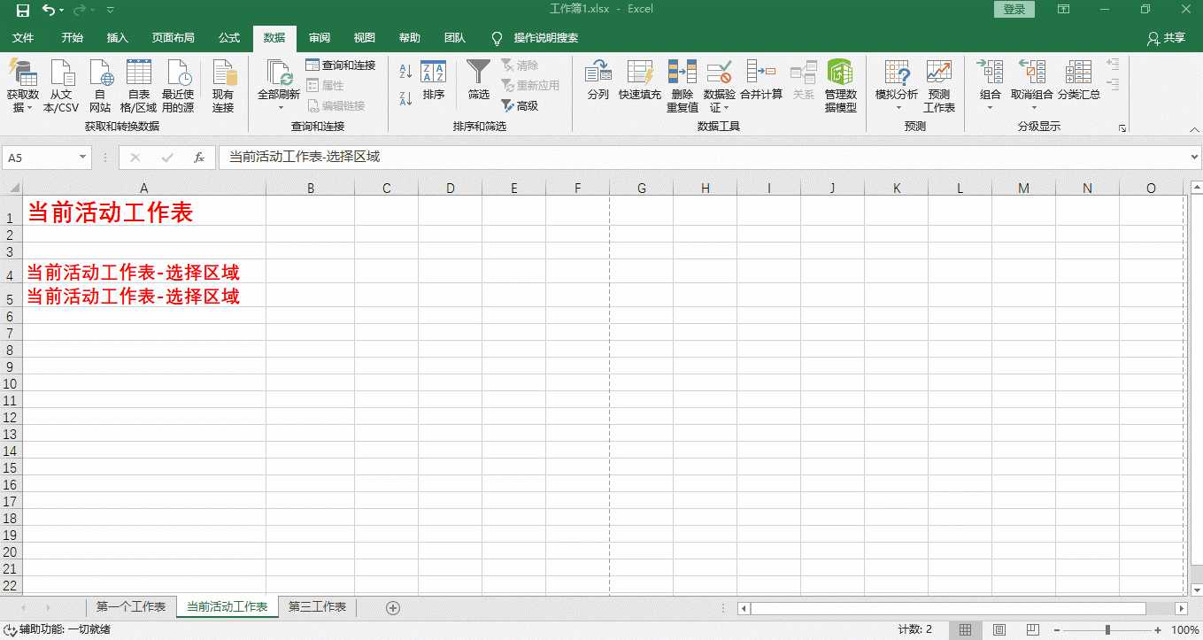Click the Share (共享) button

tap(1166, 38)
